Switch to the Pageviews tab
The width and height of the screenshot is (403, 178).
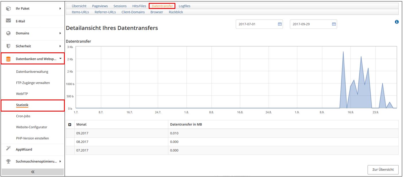click(x=100, y=6)
